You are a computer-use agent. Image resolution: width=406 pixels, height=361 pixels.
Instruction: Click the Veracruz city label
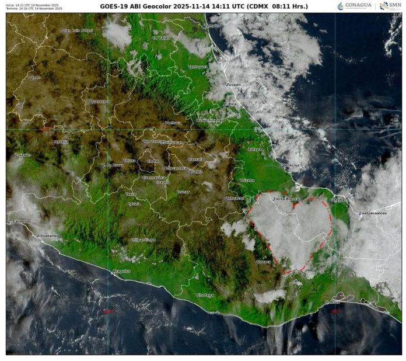click(290, 165)
